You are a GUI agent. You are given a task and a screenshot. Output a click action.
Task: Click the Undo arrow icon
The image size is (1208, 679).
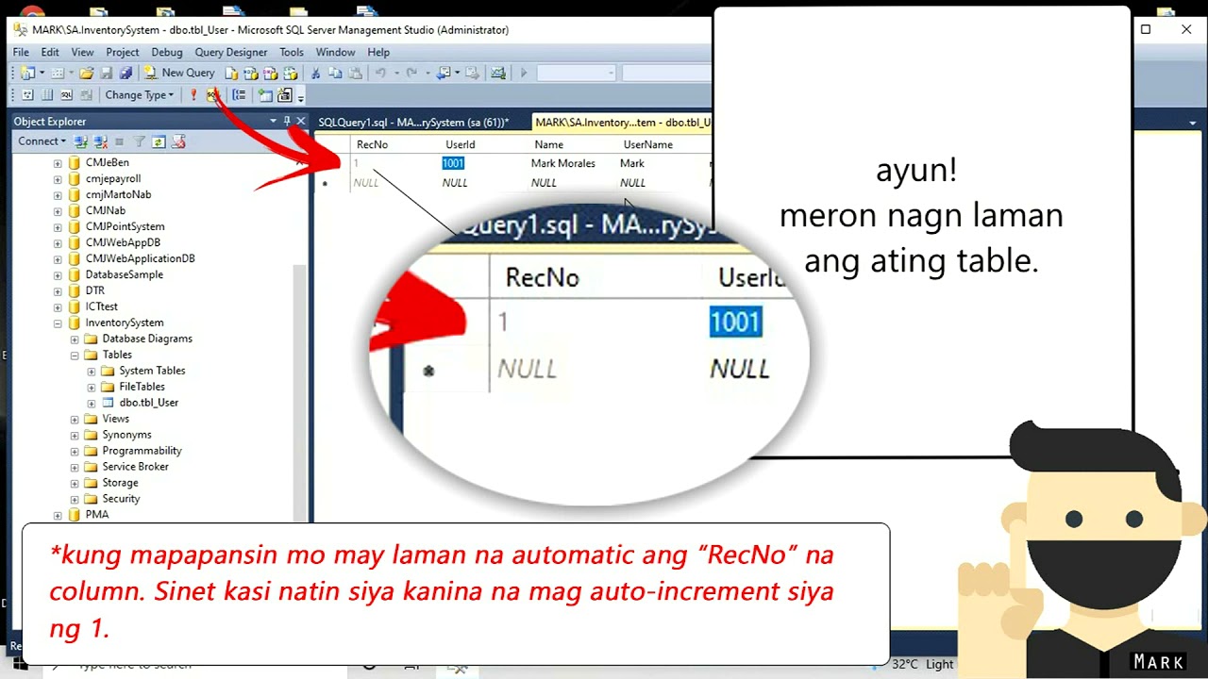[x=380, y=73]
